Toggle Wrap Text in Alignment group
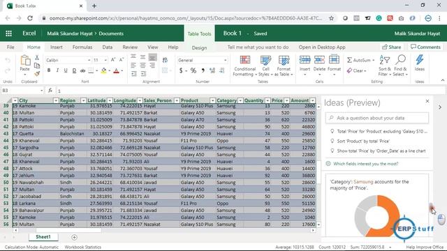 [x=165, y=60]
